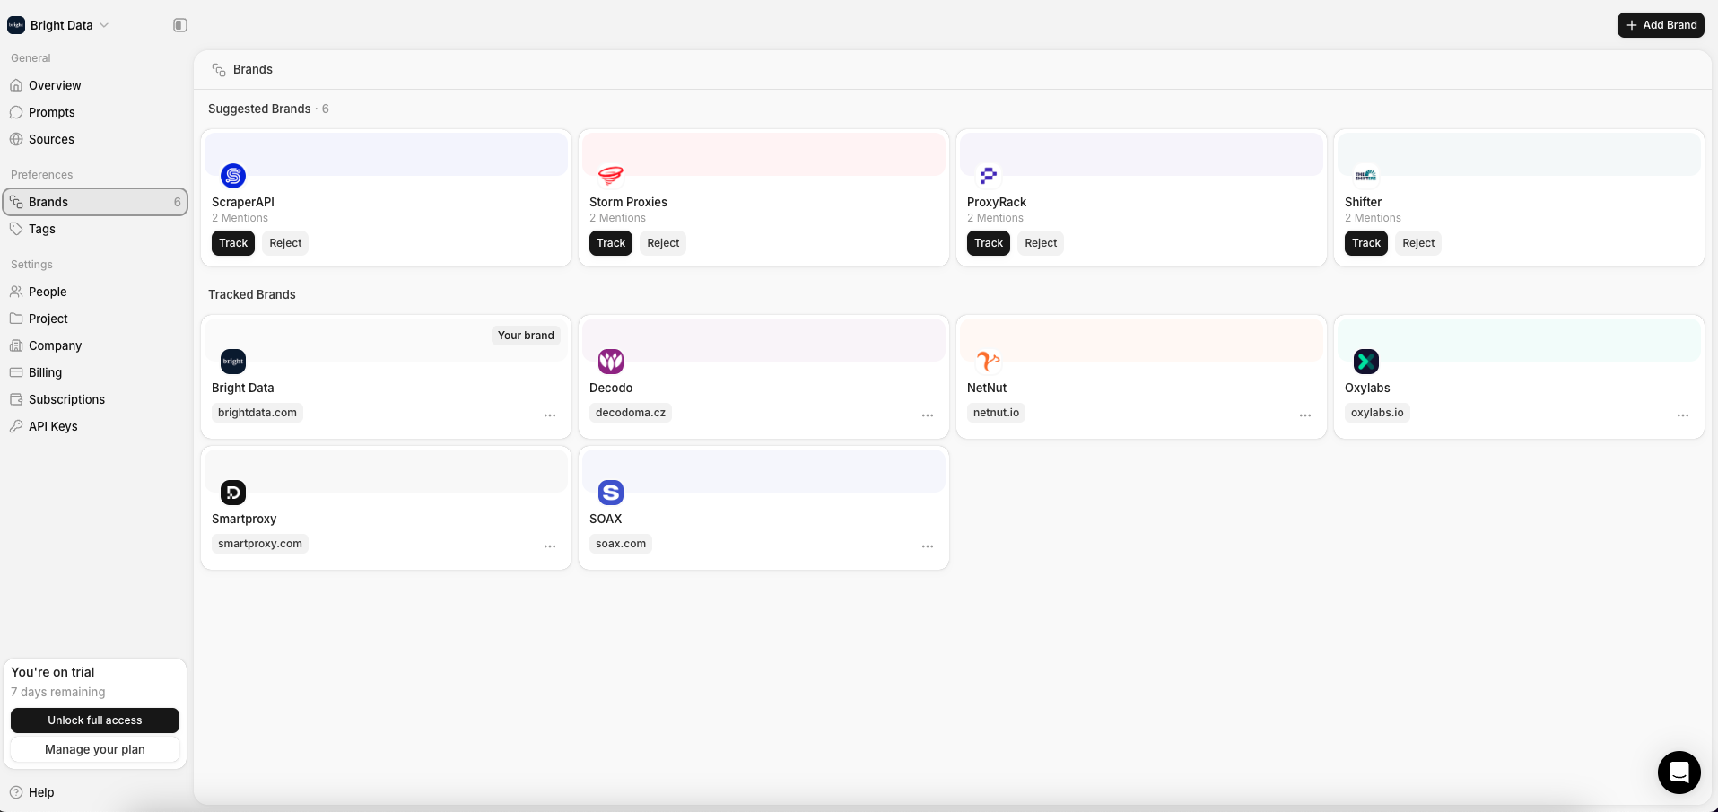This screenshot has width=1718, height=812.
Task: Open Company settings
Action: coord(95,345)
